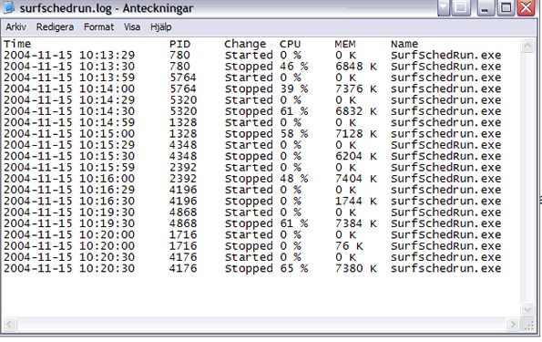Image resolution: width=542 pixels, height=342 pixels.
Task: Open the Redigera menu
Action: click(55, 27)
